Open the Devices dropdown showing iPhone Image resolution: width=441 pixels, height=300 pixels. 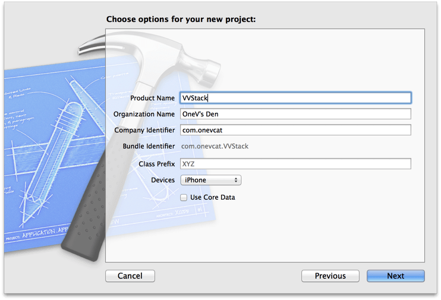210,180
